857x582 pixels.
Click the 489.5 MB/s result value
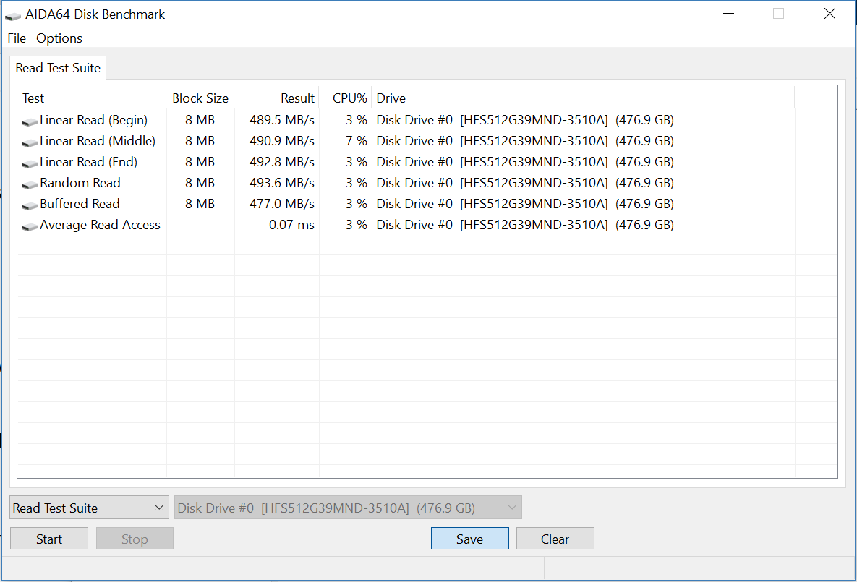pos(282,120)
